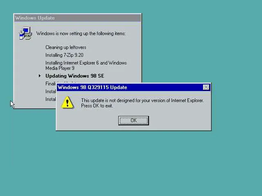Click the second partially hidden Install item

point(50,91)
